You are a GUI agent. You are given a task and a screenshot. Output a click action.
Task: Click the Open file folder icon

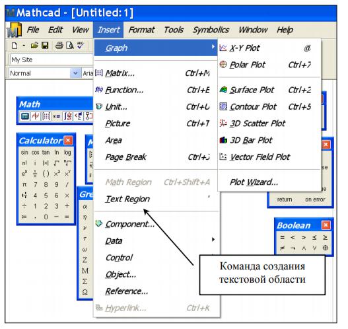pyautogui.click(x=34, y=46)
